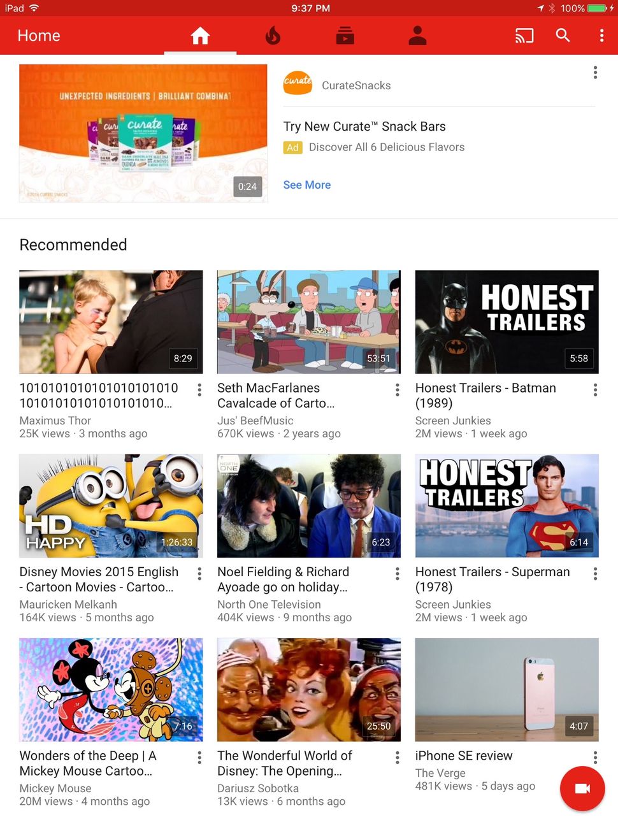
Task: Open the Curate snack bars ad thumbnail
Action: 143,133
